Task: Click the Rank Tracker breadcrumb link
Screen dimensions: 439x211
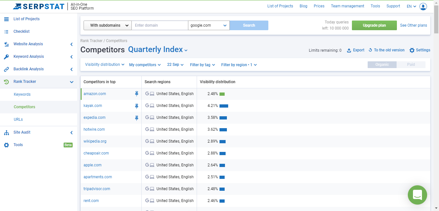Action: click(x=92, y=41)
